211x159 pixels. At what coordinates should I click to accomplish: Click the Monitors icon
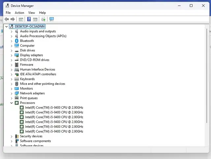click(17, 89)
